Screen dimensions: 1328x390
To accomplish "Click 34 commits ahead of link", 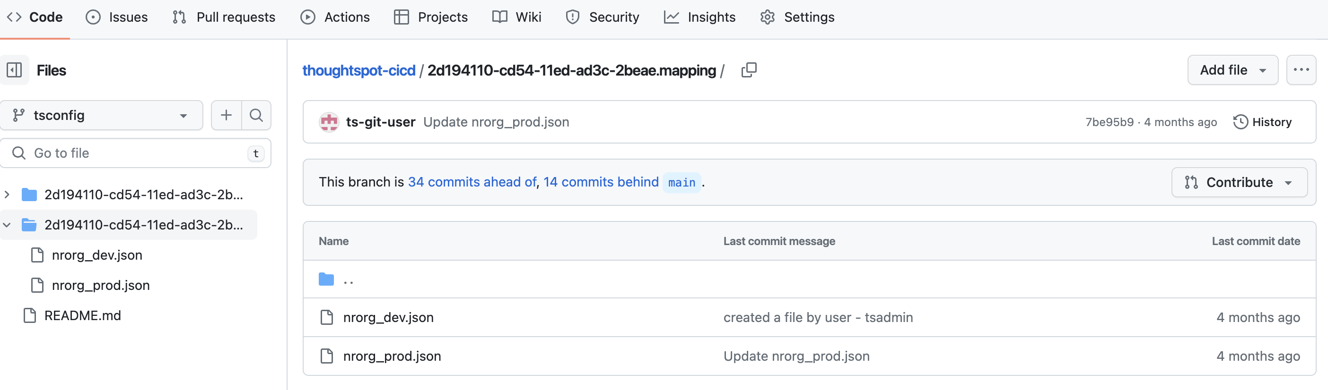I will pyautogui.click(x=472, y=182).
